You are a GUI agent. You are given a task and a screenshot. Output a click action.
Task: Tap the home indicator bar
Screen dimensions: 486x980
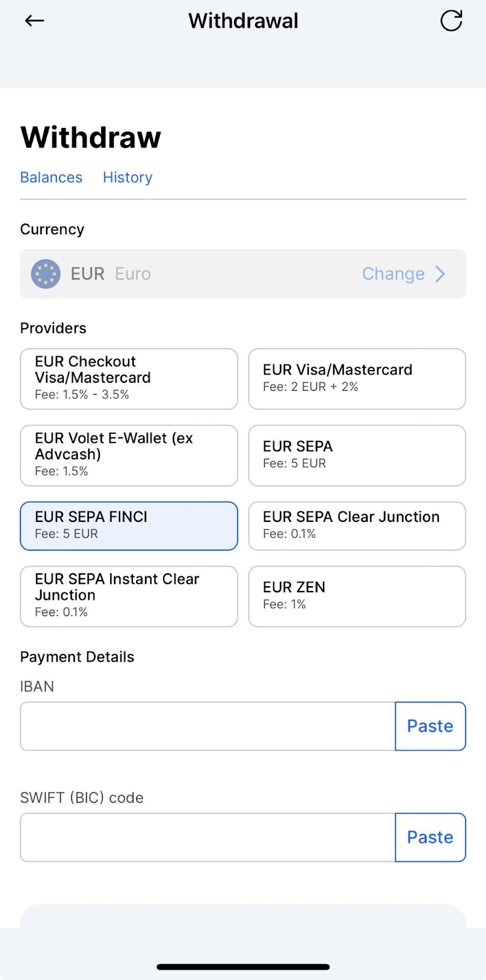243,967
